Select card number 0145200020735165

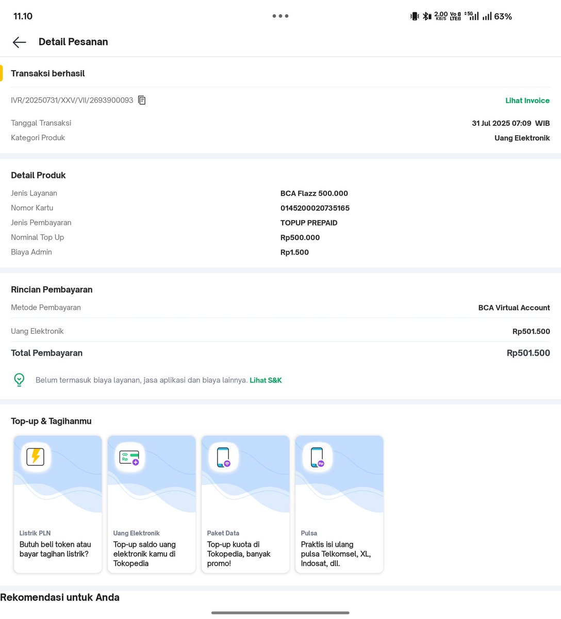315,208
